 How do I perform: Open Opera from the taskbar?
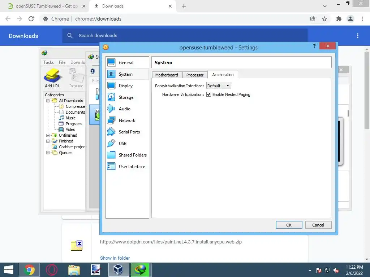click(x=51, y=270)
